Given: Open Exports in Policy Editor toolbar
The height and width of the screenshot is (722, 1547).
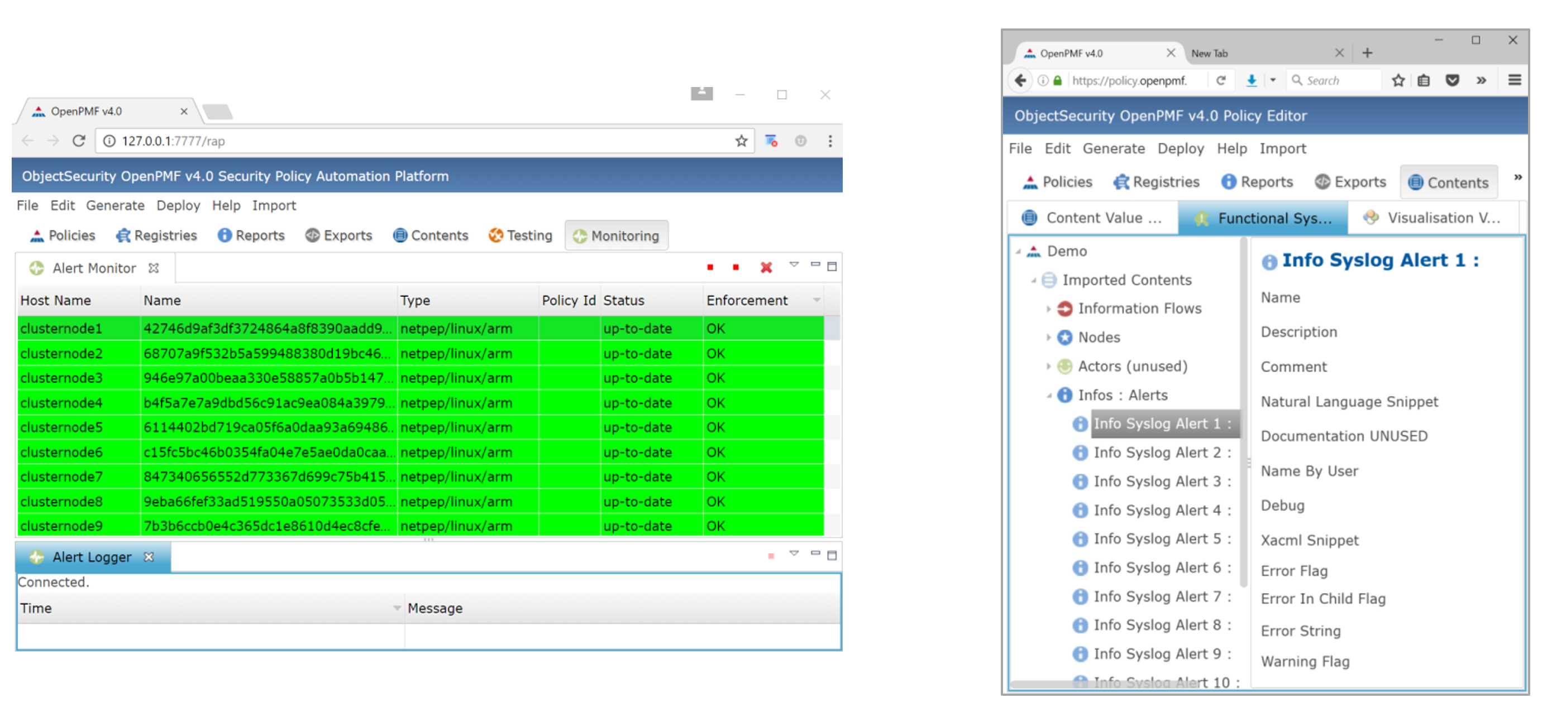Looking at the screenshot, I should pos(1350,182).
